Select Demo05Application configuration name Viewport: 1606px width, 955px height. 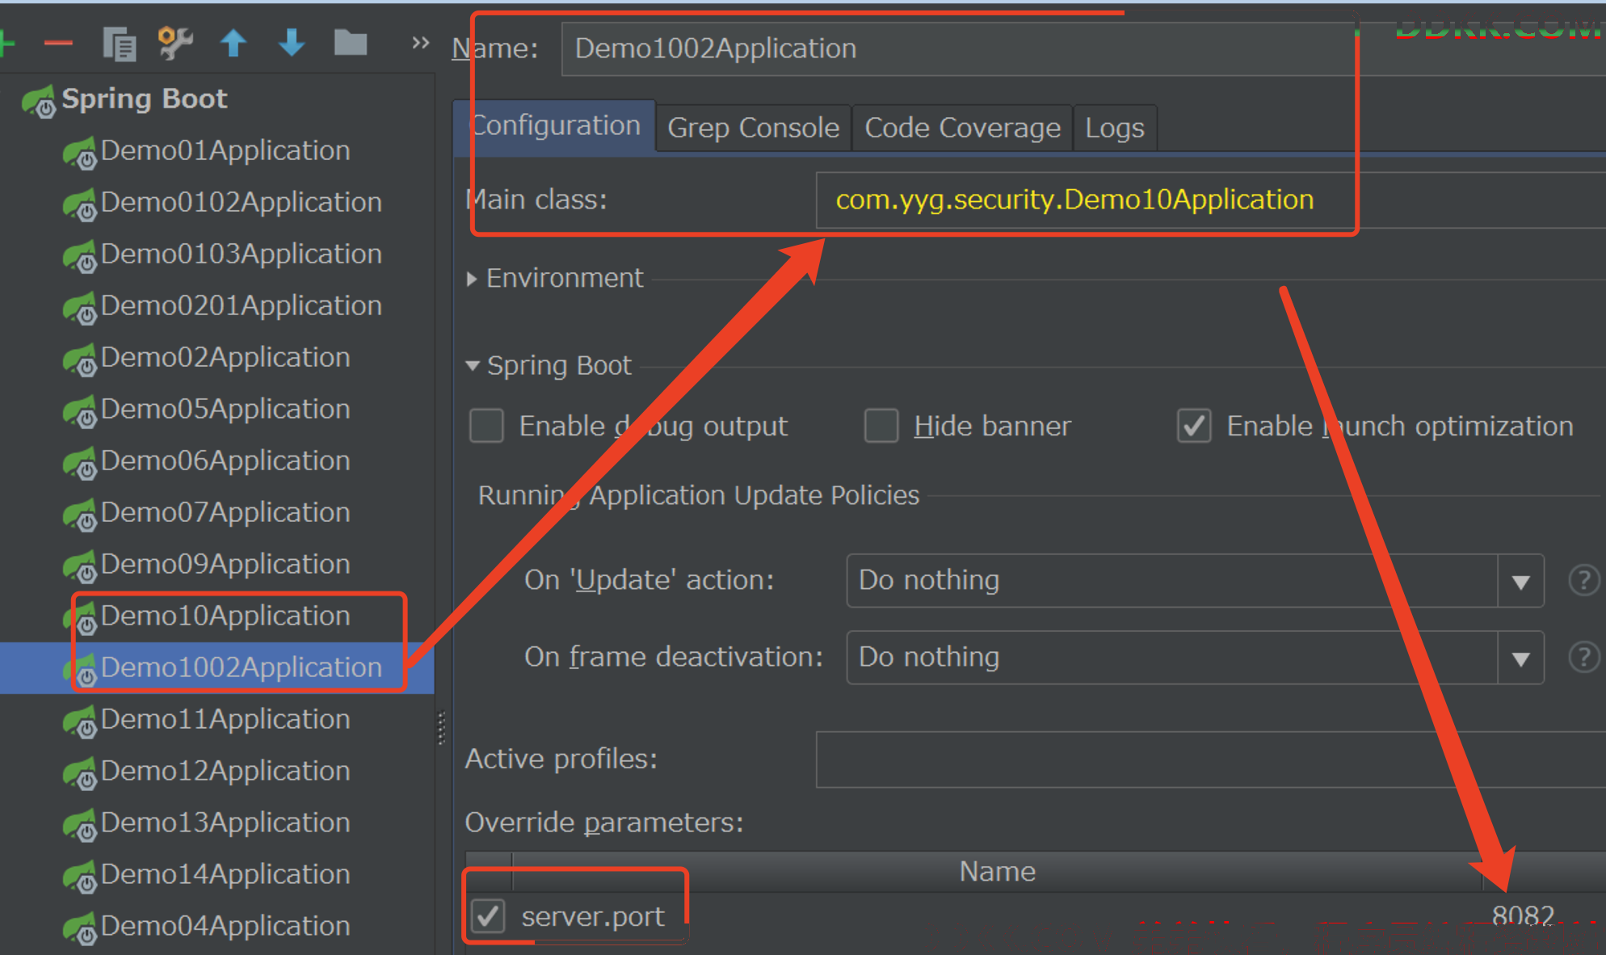(x=225, y=409)
